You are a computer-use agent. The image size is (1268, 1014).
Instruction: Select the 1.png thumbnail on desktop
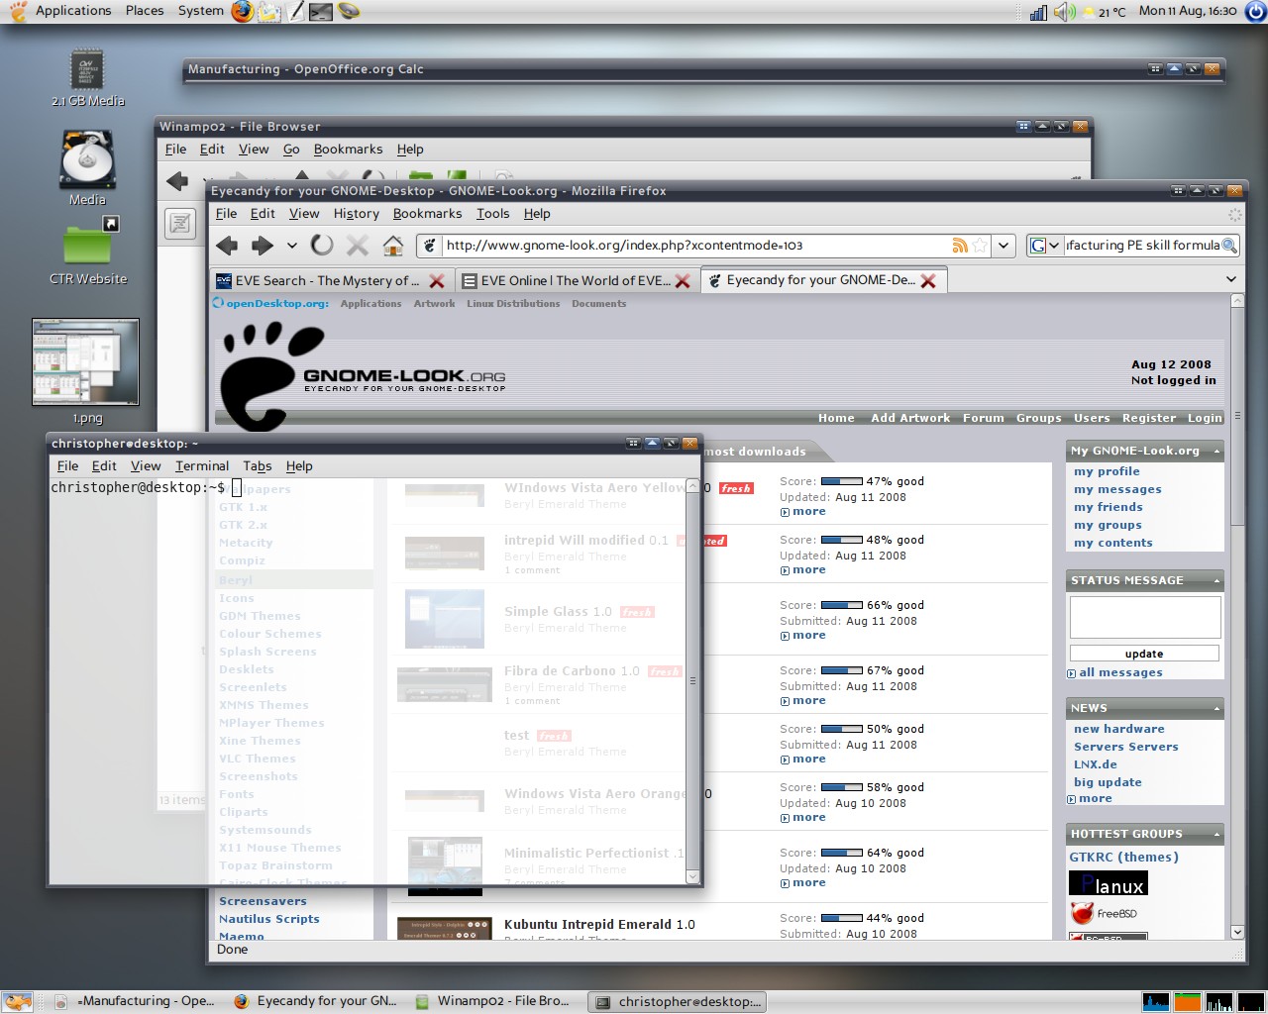(85, 361)
